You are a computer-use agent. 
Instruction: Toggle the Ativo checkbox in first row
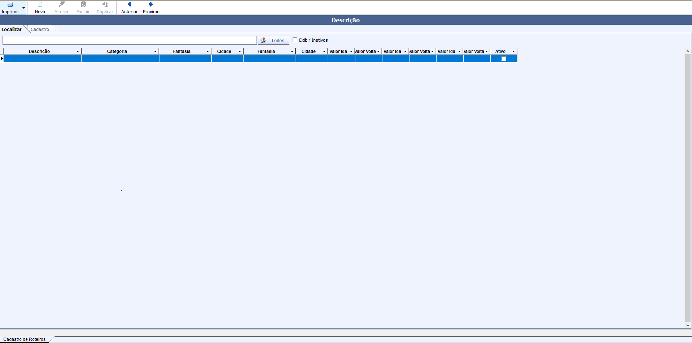pyautogui.click(x=504, y=59)
